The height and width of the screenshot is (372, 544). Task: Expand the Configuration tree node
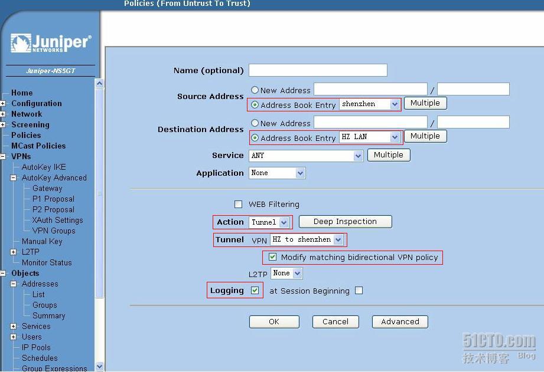(3, 104)
